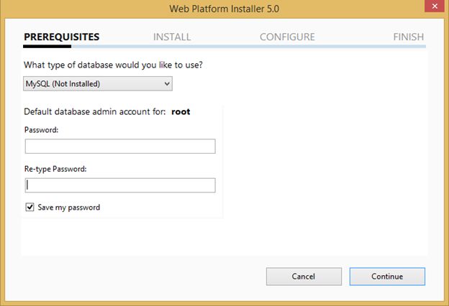
Task: Select the CONFIGURE step tab
Action: click(287, 37)
